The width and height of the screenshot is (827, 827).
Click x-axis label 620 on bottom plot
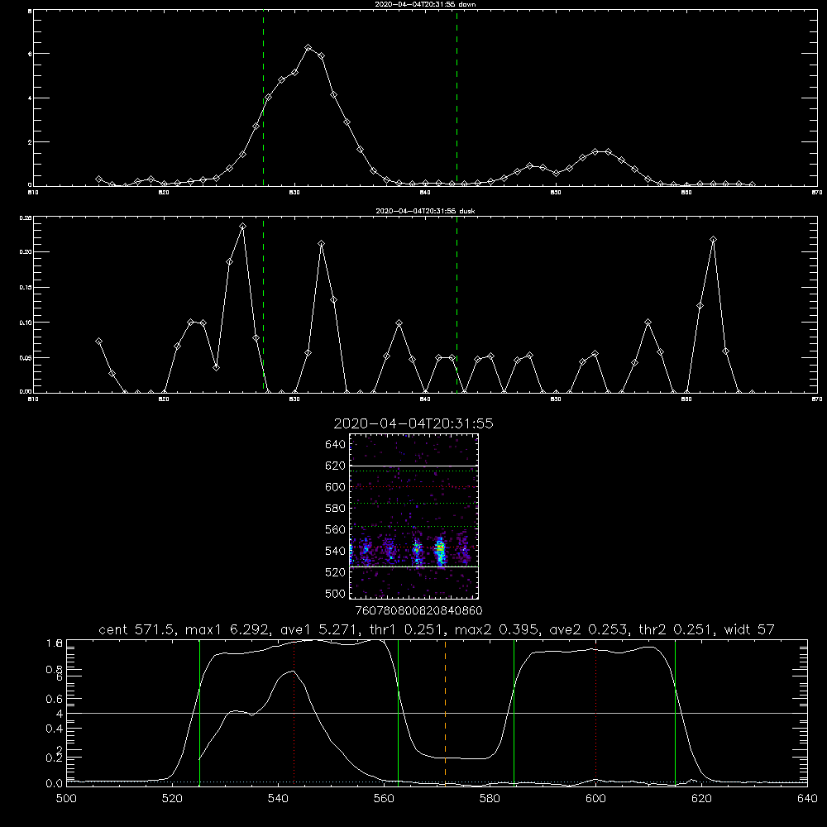pos(701,799)
